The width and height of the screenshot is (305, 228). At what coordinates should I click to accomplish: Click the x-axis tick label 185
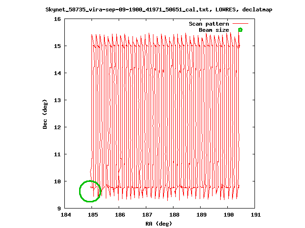click(x=93, y=215)
